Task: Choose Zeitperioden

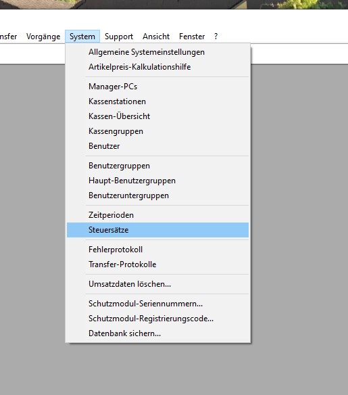Action: coord(157,215)
